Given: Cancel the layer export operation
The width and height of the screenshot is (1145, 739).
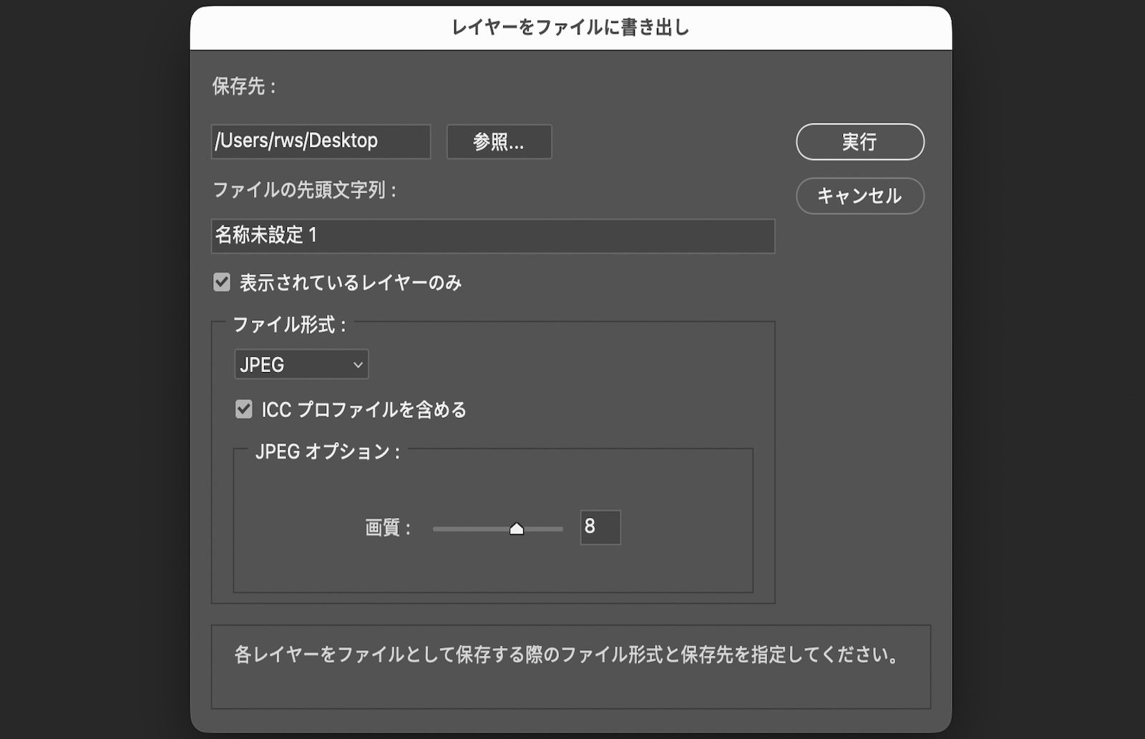Looking at the screenshot, I should (859, 196).
